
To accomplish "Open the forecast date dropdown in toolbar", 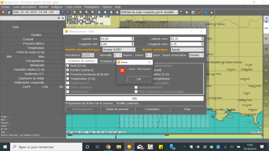I will [x=36, y=12].
